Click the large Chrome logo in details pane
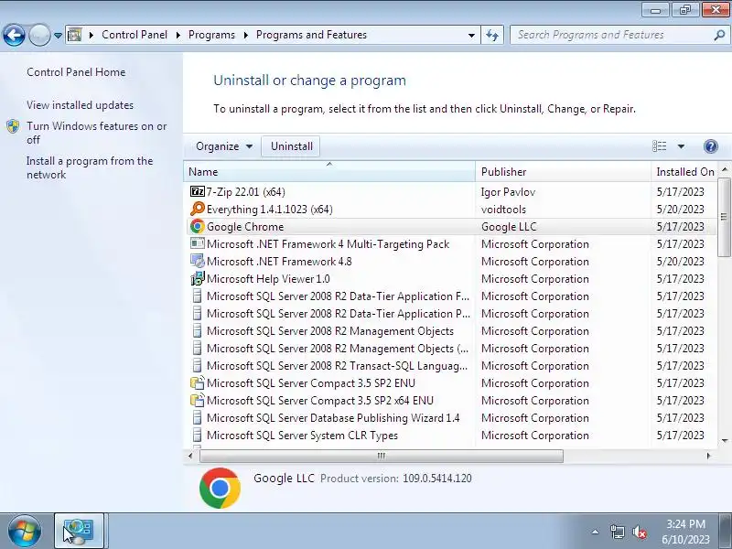This screenshot has height=549, width=732. point(220,488)
